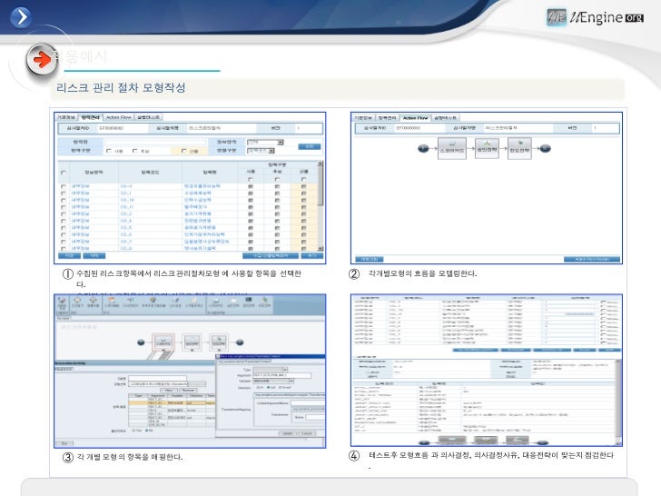Screen dimensions: 661x496
Task: Click the 항목명 search input field
Action: 155,142
